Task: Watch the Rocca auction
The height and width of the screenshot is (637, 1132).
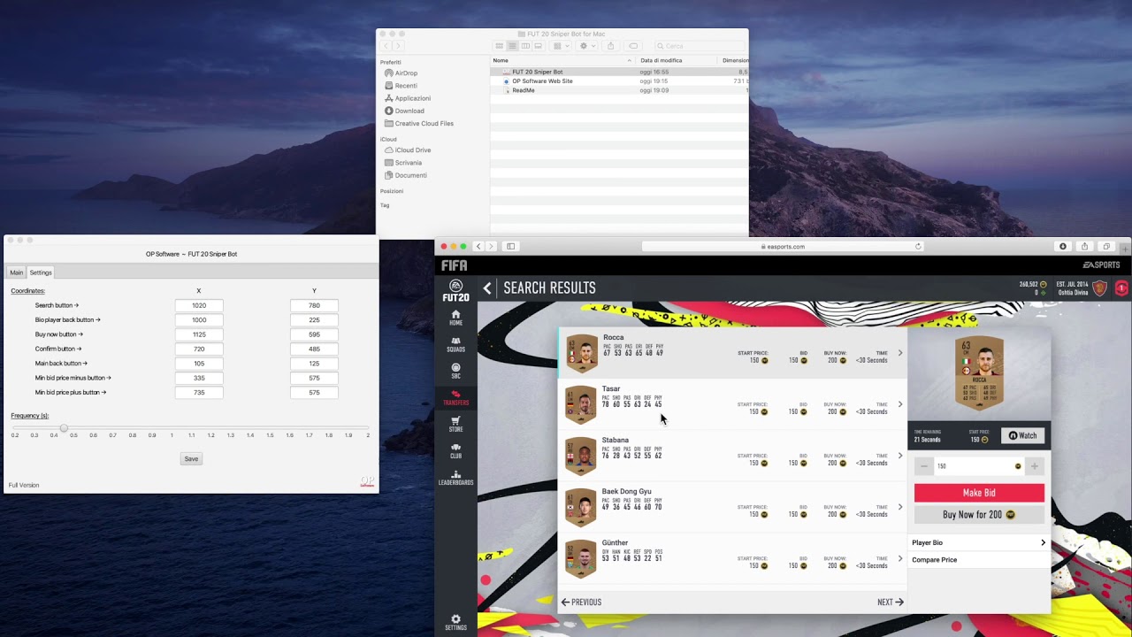Action: pos(1022,435)
